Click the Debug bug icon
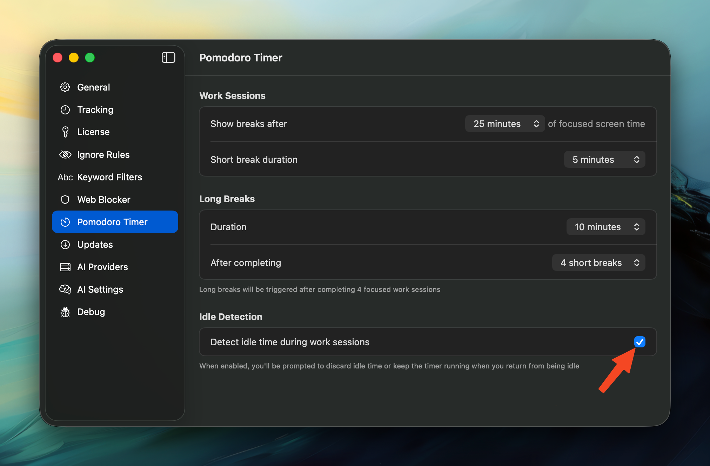710x466 pixels. click(x=65, y=312)
